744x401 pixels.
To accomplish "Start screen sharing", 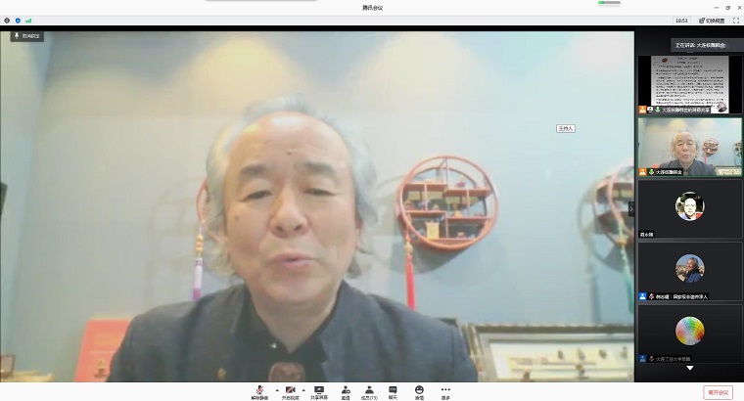I will (x=319, y=390).
